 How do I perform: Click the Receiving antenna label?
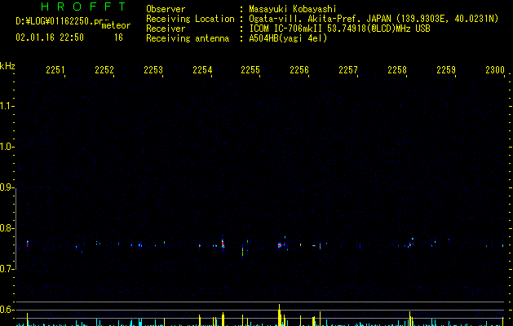[x=188, y=38]
